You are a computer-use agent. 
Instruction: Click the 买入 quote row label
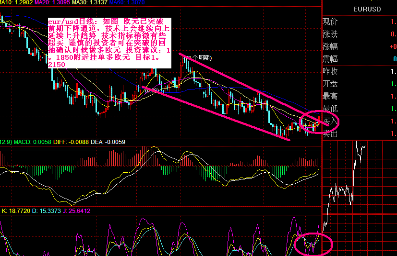point(330,121)
